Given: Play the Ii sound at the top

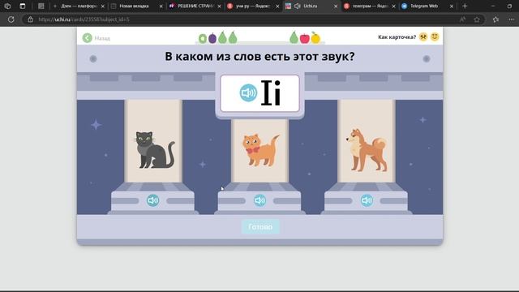Looking at the screenshot, I should point(248,92).
